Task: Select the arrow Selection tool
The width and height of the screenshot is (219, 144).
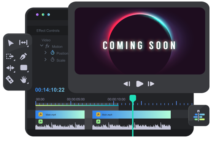Action: 11,43
